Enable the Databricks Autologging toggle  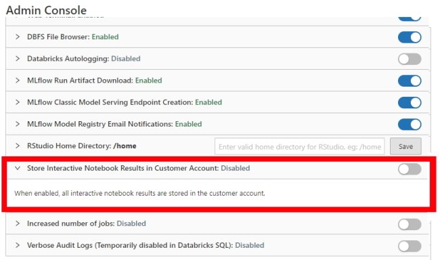click(410, 59)
